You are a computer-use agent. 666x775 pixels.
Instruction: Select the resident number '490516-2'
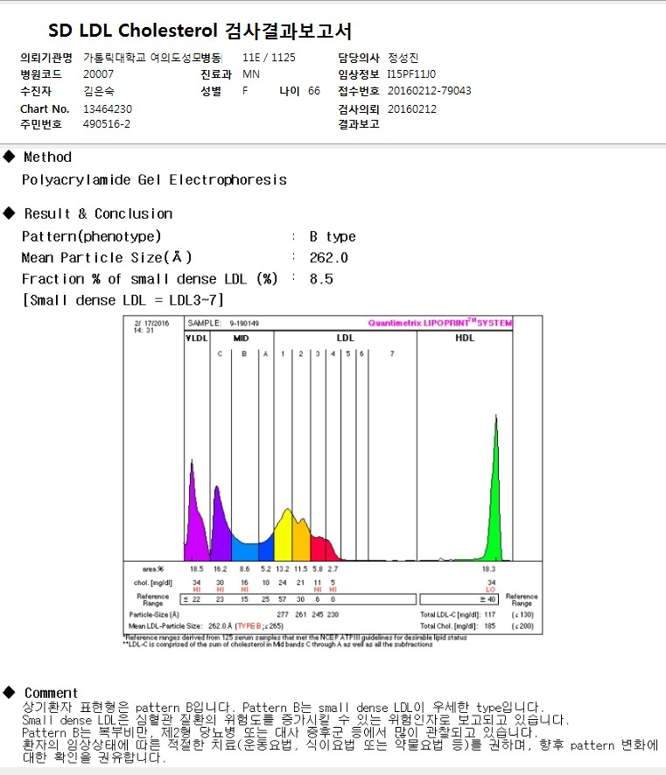coord(106,124)
